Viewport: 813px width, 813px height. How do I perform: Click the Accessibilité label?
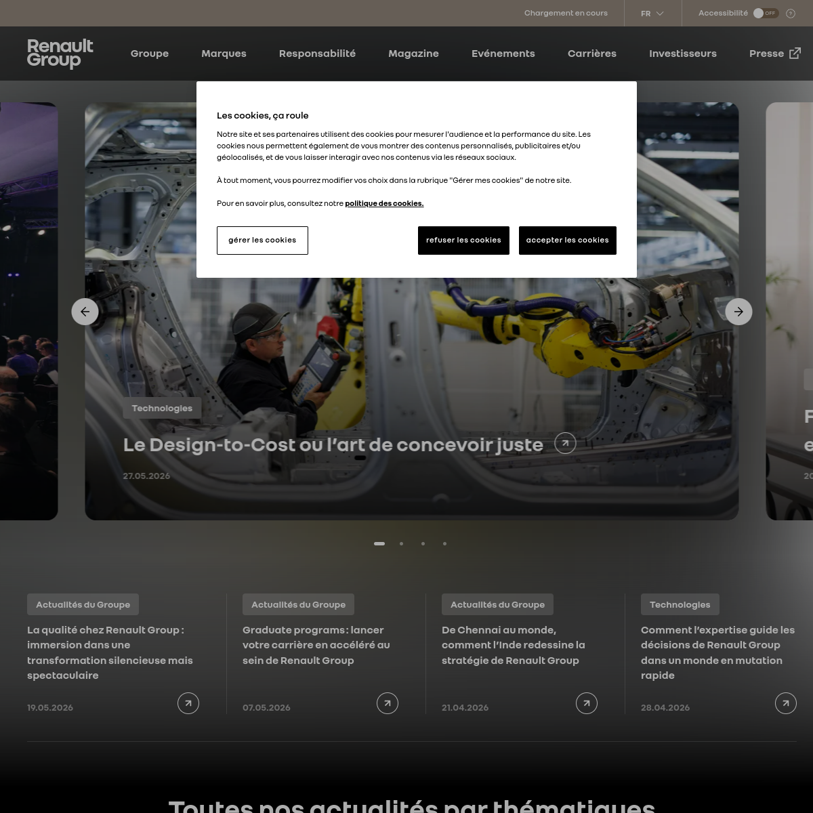pyautogui.click(x=723, y=13)
